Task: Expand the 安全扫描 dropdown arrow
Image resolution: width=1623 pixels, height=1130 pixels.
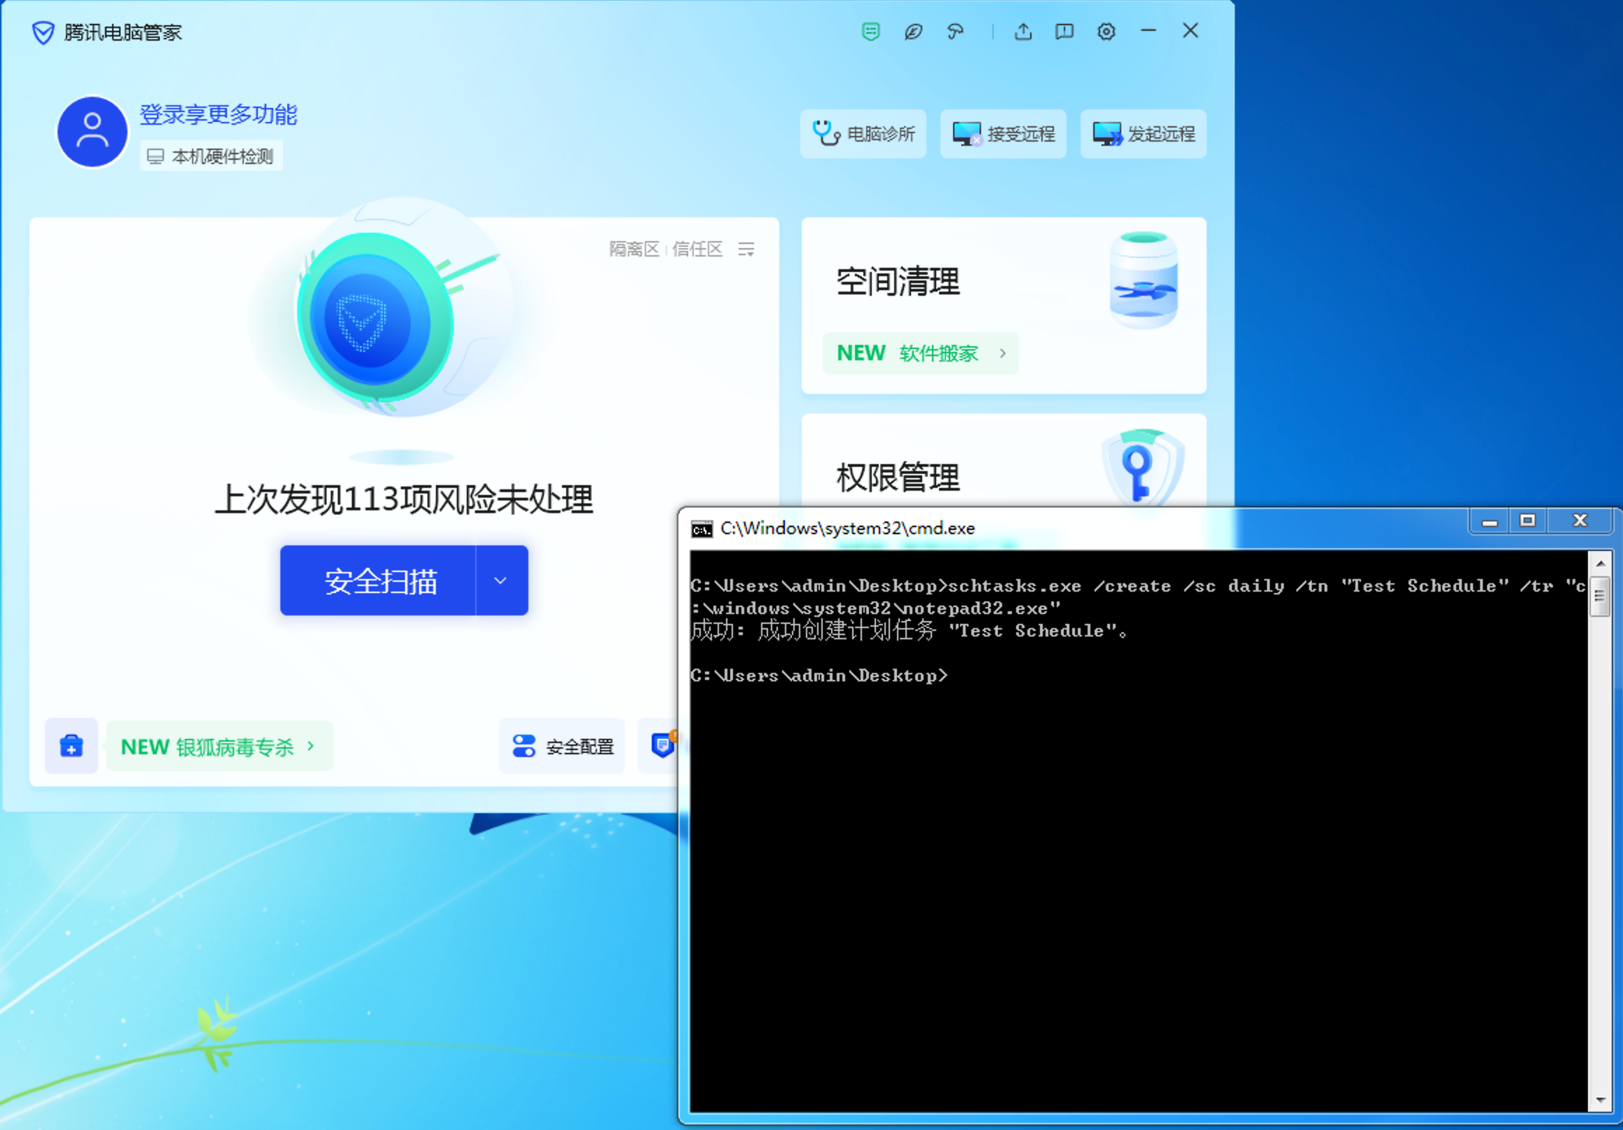Action: 500,580
